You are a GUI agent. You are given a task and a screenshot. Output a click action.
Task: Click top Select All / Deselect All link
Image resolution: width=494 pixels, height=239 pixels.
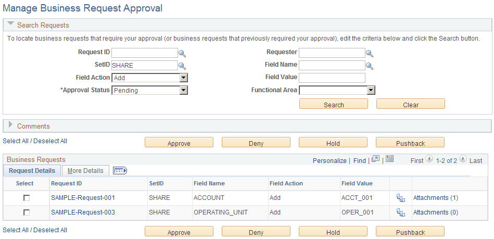coord(35,141)
